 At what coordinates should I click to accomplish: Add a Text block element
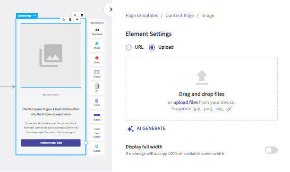coord(97,32)
